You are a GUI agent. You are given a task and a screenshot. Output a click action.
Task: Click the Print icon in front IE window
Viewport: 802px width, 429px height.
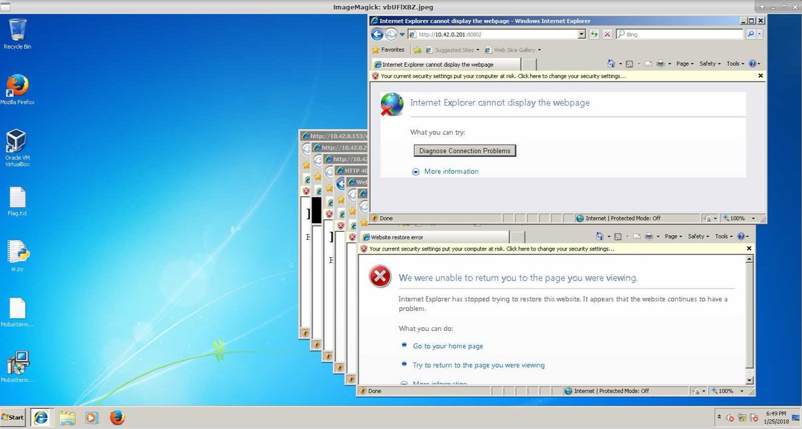coord(660,64)
